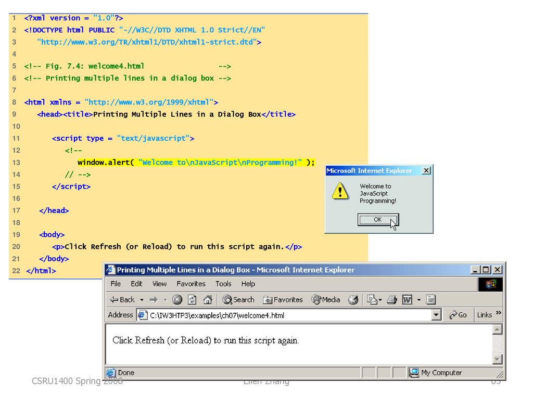
Task: Open the Help menu
Action: click(x=248, y=284)
